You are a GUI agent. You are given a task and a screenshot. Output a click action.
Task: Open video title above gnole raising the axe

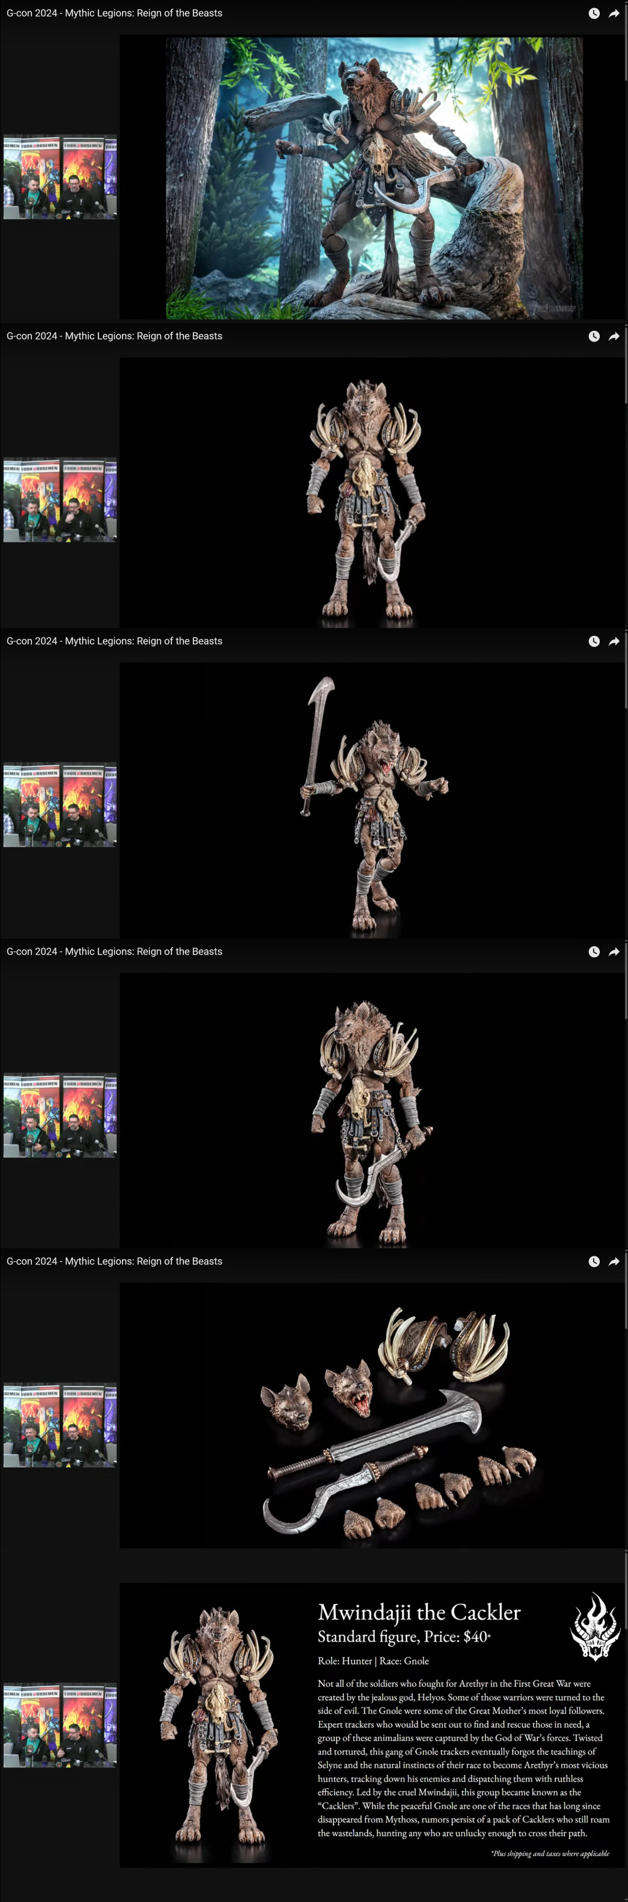114,641
